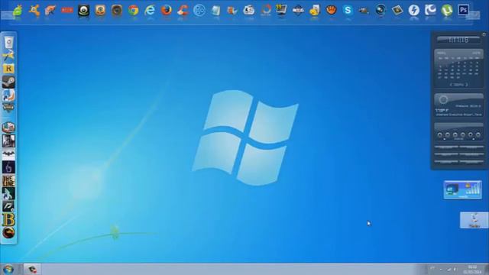Launch the Batman game icon in the left dock

tap(8, 154)
